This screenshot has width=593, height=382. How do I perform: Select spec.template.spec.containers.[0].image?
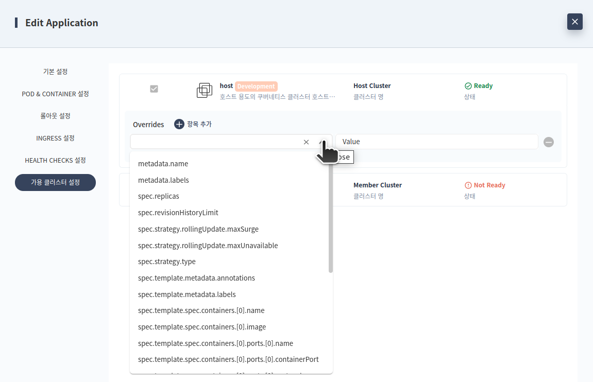(231, 327)
